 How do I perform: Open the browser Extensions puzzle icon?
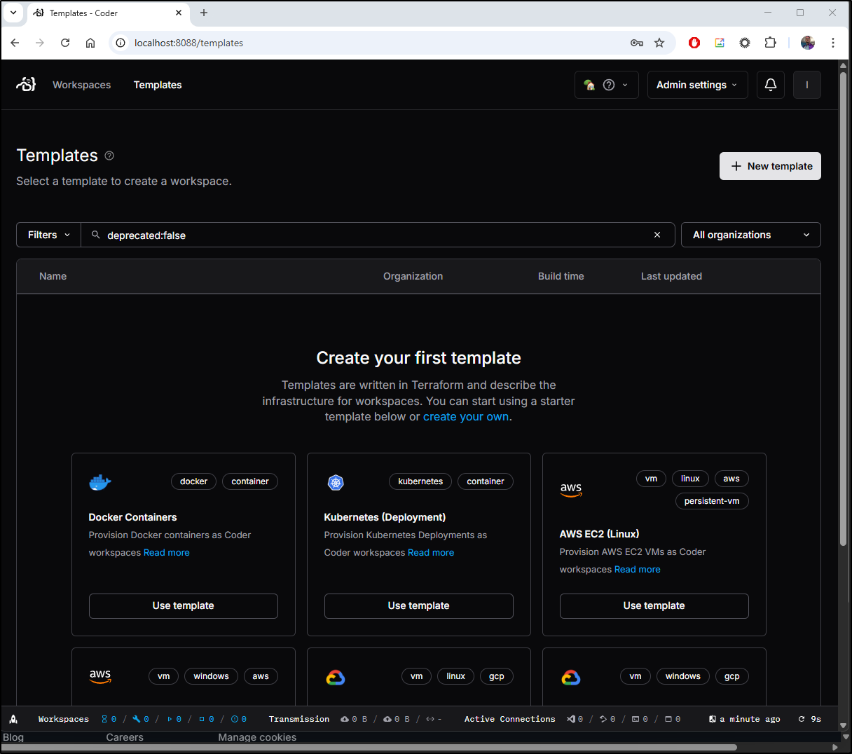[770, 43]
